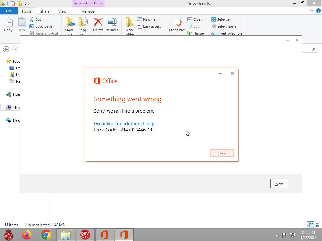322x241 pixels.
Task: Expand the Delete dropdown arrow
Action: (x=98, y=34)
